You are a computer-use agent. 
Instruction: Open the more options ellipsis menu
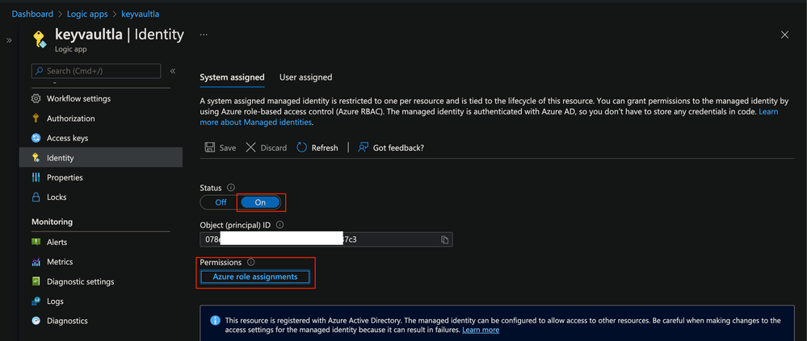coord(204,35)
